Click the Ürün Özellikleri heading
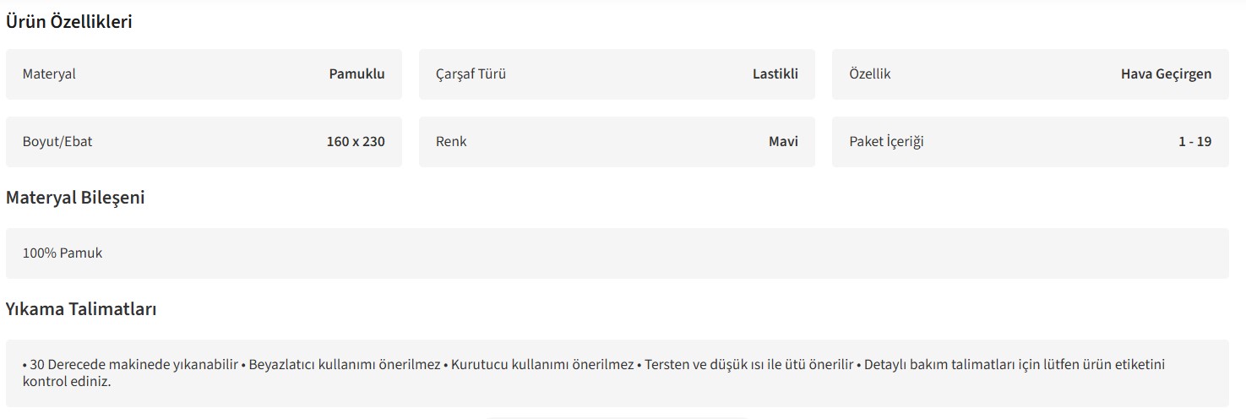 pyautogui.click(x=69, y=22)
